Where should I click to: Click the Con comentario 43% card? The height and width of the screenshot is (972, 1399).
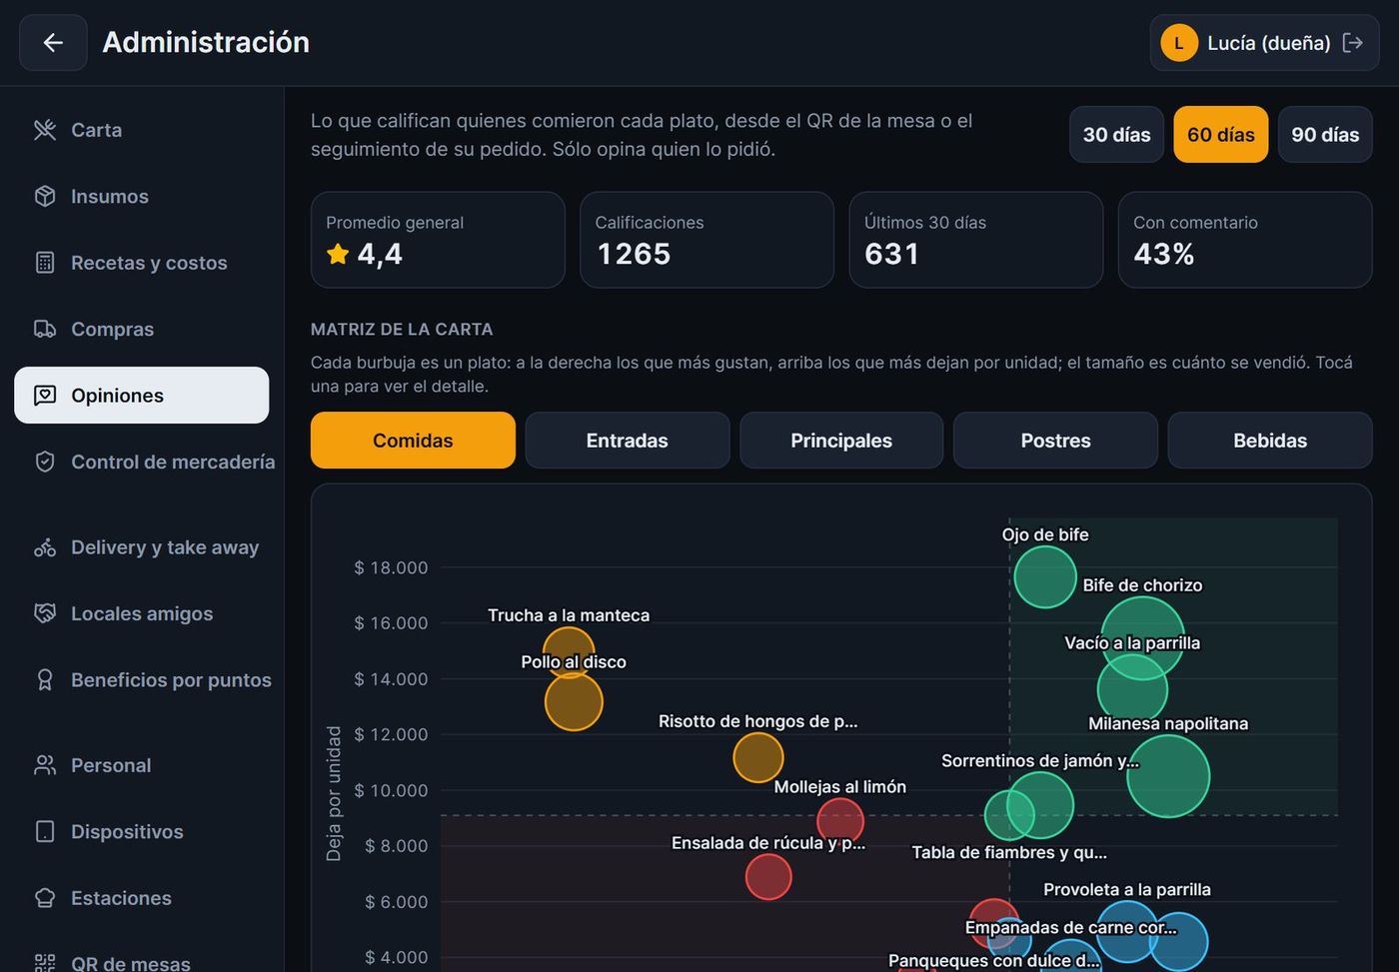(1245, 240)
